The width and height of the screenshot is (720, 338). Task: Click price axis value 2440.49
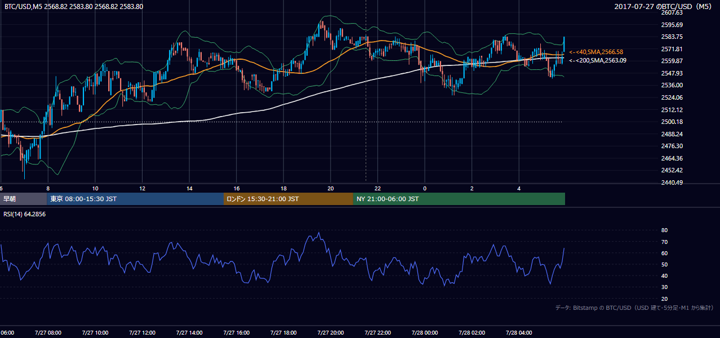672,183
